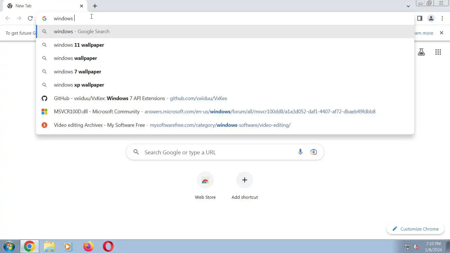Open File Explorer from taskbar
The width and height of the screenshot is (450, 253).
[49, 247]
